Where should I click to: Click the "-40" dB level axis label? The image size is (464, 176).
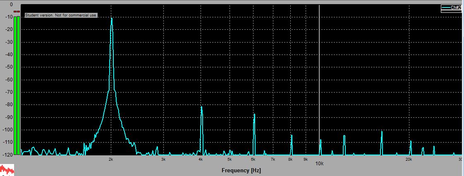[9, 55]
